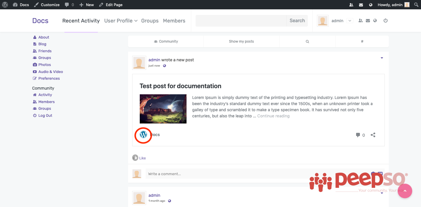Open the globe notifications icon in header
The width and height of the screenshot is (421, 207).
375,21
